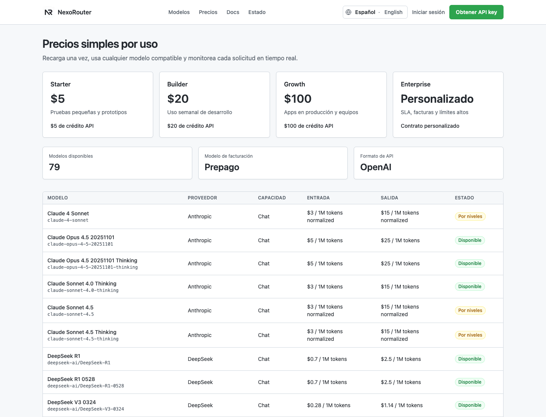
Task: Click Claude Sonnet 4.5 Thinking model name
Action: tap(82, 332)
